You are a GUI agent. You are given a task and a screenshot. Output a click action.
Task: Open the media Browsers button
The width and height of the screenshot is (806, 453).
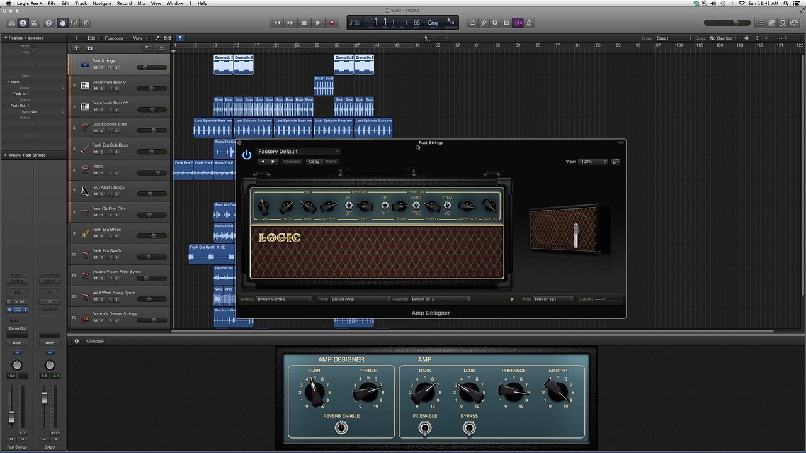pos(794,23)
